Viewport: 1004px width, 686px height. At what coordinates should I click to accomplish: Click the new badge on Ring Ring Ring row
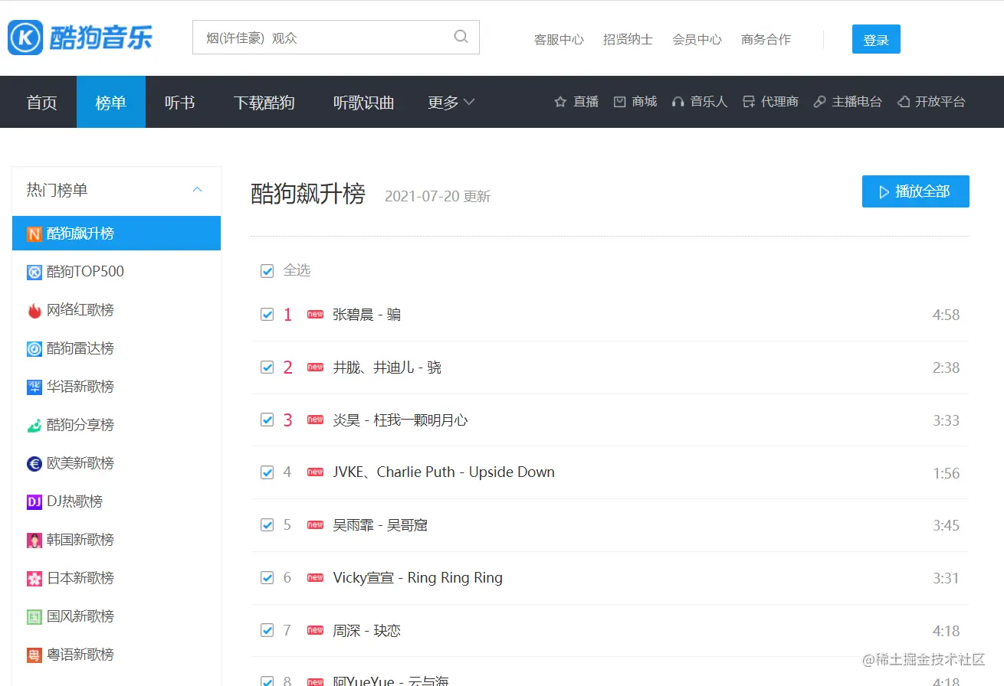point(315,577)
